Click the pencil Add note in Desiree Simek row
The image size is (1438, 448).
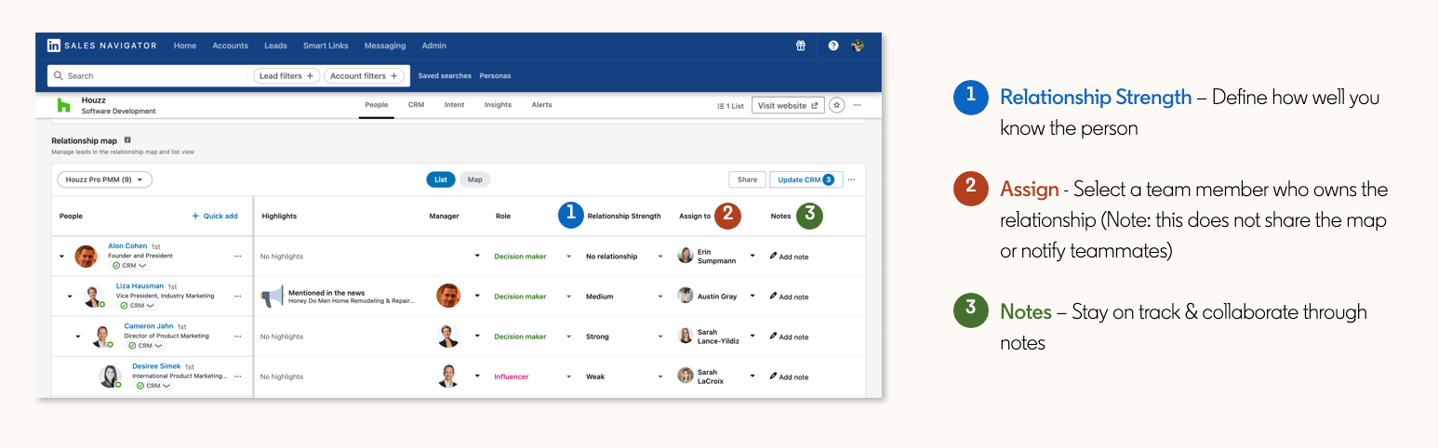tap(789, 376)
